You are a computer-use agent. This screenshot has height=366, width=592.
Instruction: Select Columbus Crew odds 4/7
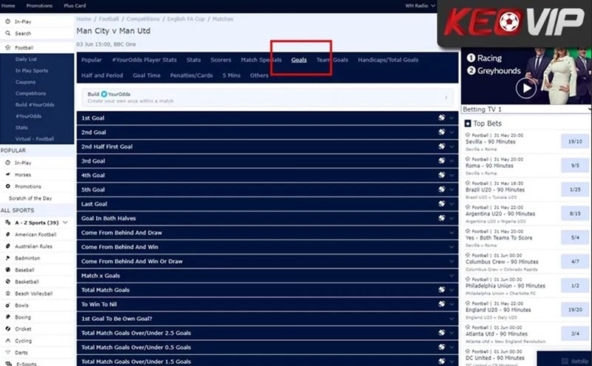[x=575, y=262]
